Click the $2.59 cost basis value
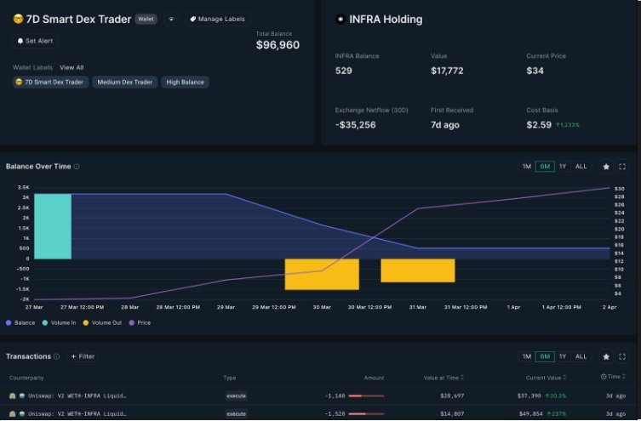Screen dimensions: 641x421 [x=539, y=125]
